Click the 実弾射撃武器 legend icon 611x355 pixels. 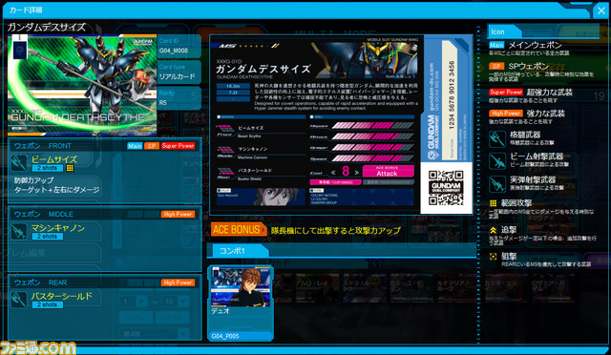[496, 184]
